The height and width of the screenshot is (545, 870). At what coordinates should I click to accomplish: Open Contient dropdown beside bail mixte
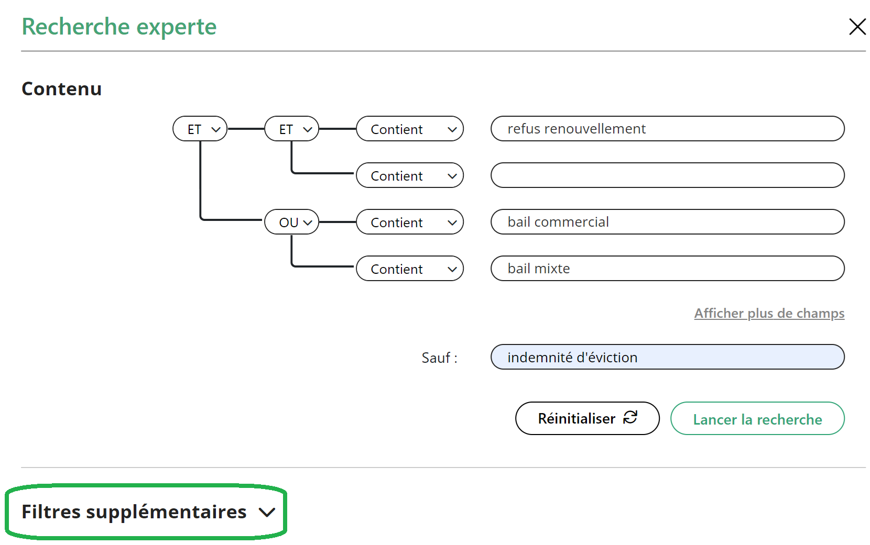tap(410, 269)
